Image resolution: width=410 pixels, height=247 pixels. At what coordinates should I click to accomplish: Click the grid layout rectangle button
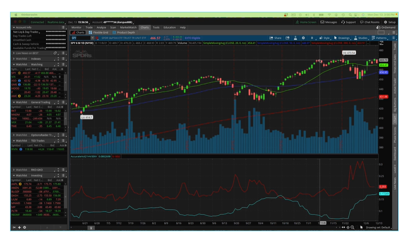[381, 33]
